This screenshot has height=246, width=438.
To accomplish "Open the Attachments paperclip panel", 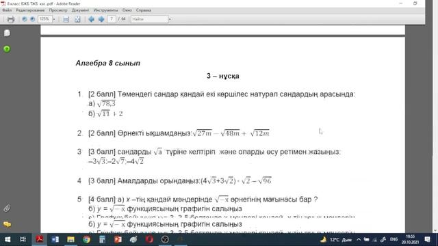I will point(7,208).
